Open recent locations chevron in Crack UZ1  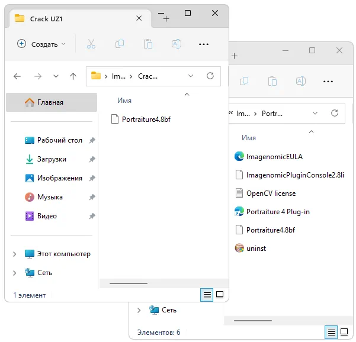[x=56, y=76]
